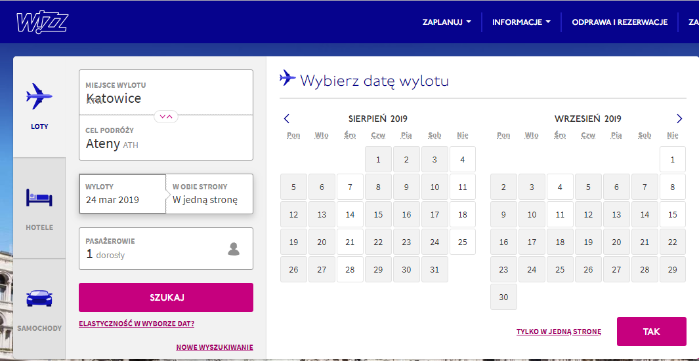Select the Wyloty departure date field

(123, 194)
